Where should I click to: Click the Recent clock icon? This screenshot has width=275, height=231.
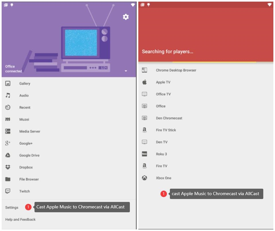8,107
